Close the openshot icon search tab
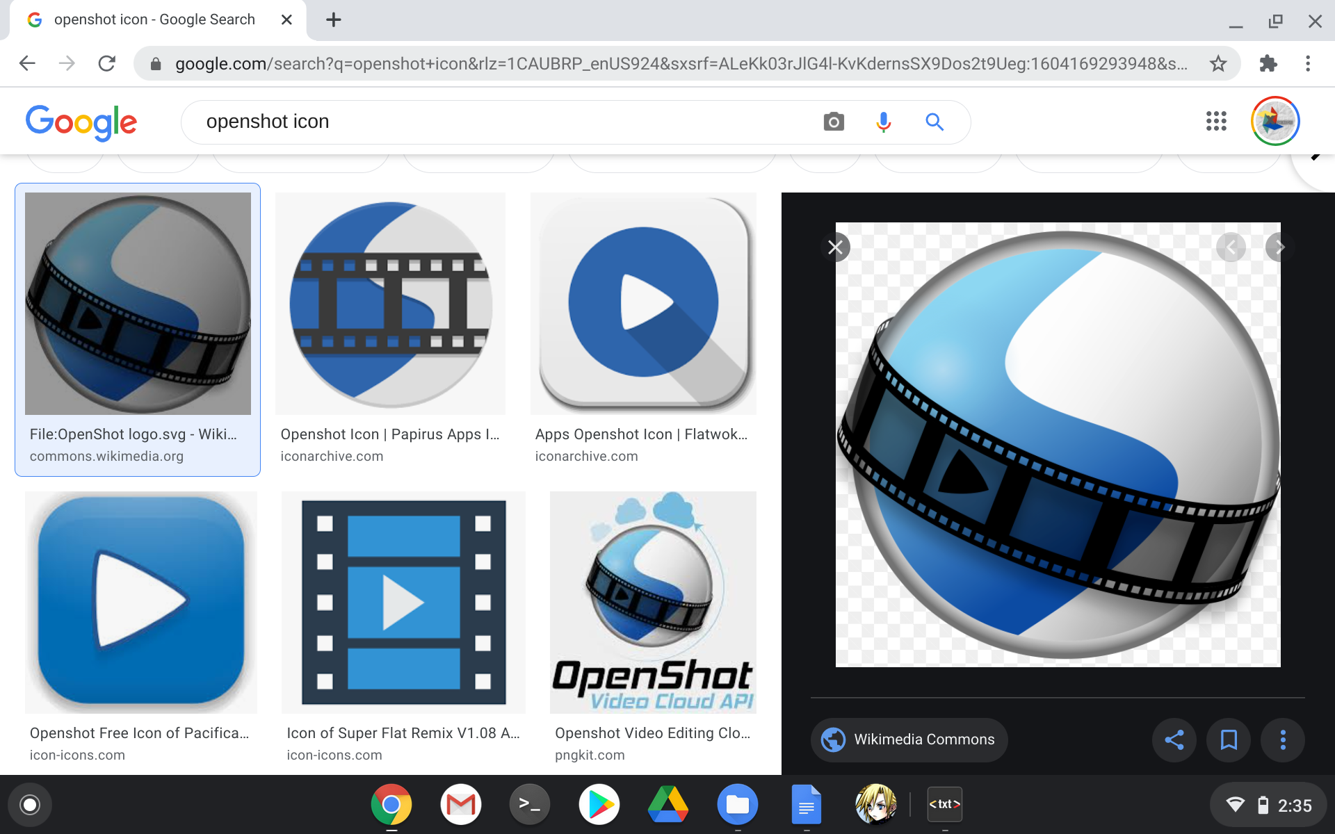The image size is (1335, 834). [286, 19]
